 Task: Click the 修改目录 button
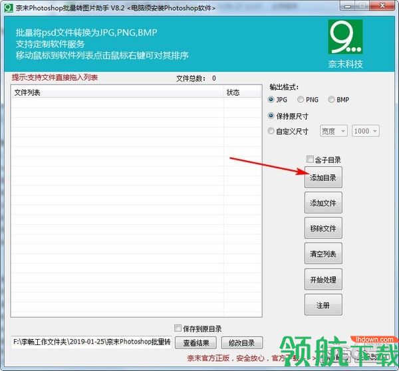click(242, 343)
